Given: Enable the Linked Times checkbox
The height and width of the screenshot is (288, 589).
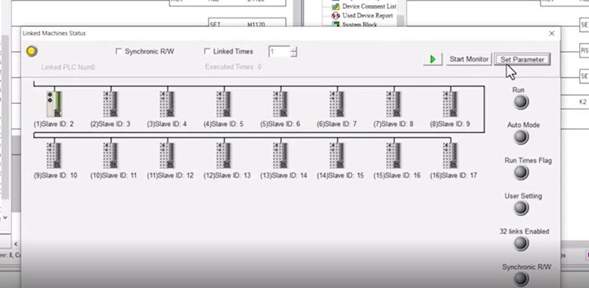Looking at the screenshot, I should point(207,51).
